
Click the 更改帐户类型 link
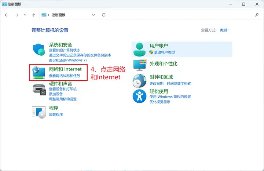tap(165, 52)
